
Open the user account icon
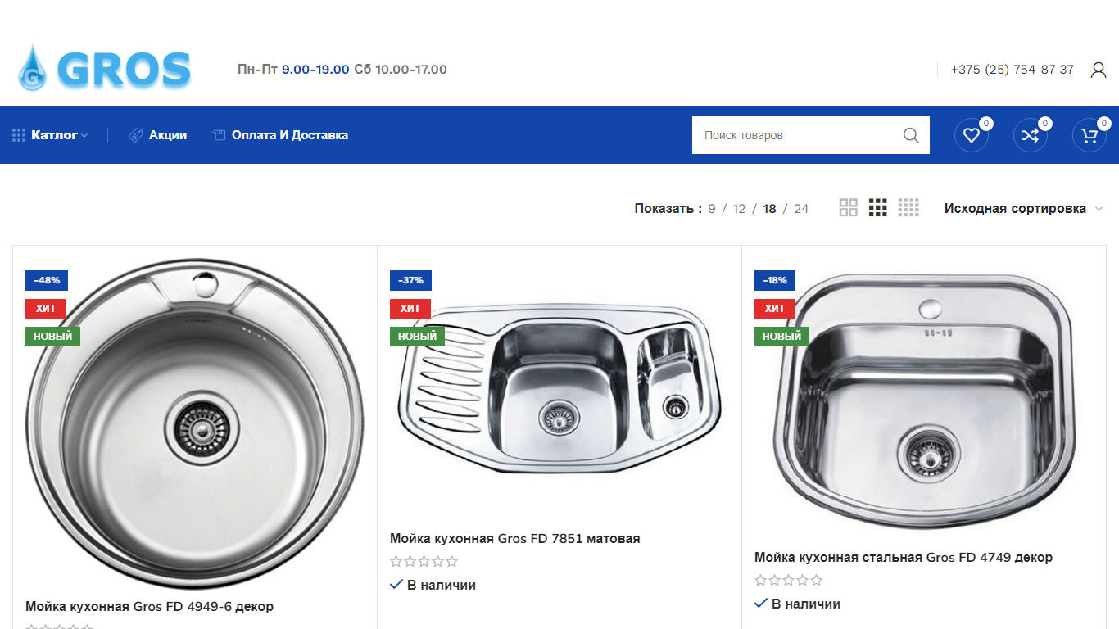tap(1099, 70)
